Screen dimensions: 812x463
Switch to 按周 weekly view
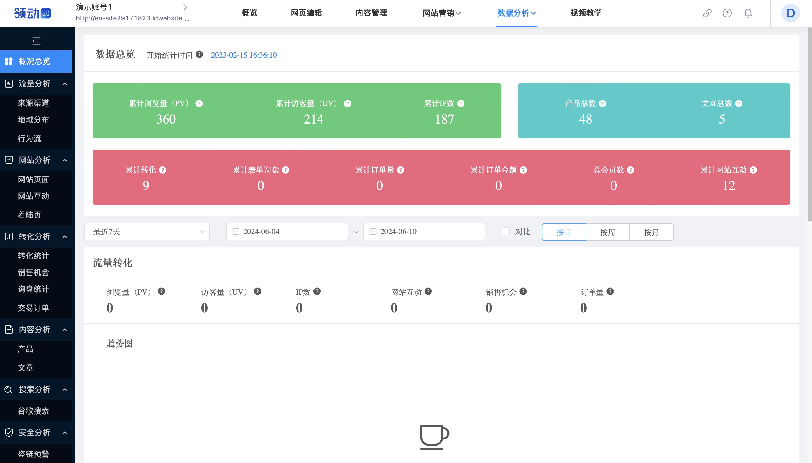coord(607,232)
